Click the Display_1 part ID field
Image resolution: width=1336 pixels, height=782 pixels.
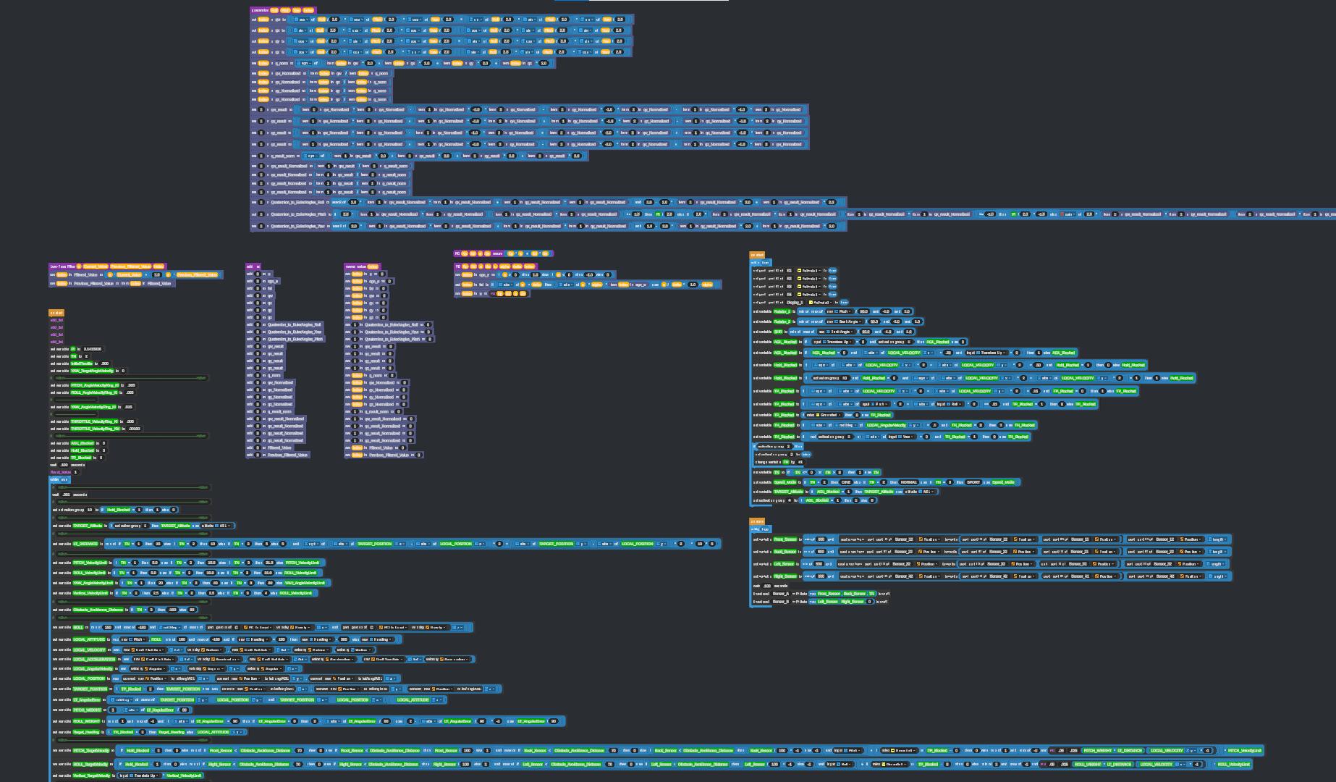pos(793,302)
